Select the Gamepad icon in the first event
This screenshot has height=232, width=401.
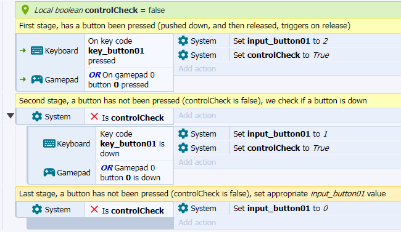37,79
